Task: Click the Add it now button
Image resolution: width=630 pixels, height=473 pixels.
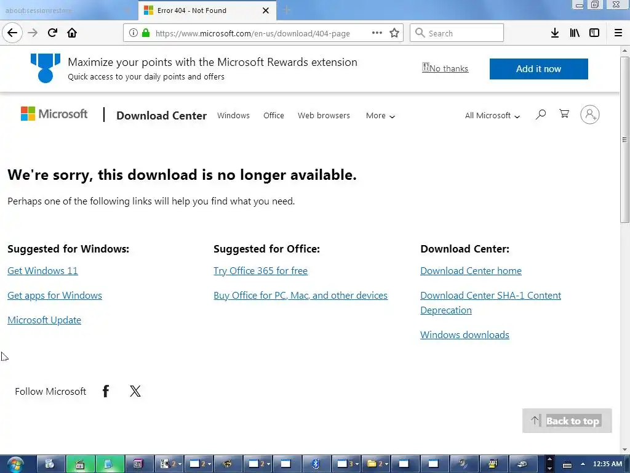Action: 539,69
